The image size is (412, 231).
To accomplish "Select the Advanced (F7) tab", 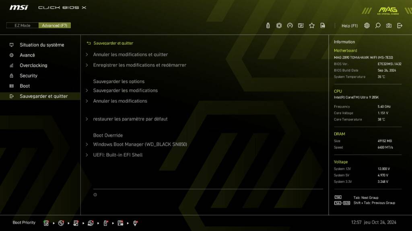I will click(55, 25).
